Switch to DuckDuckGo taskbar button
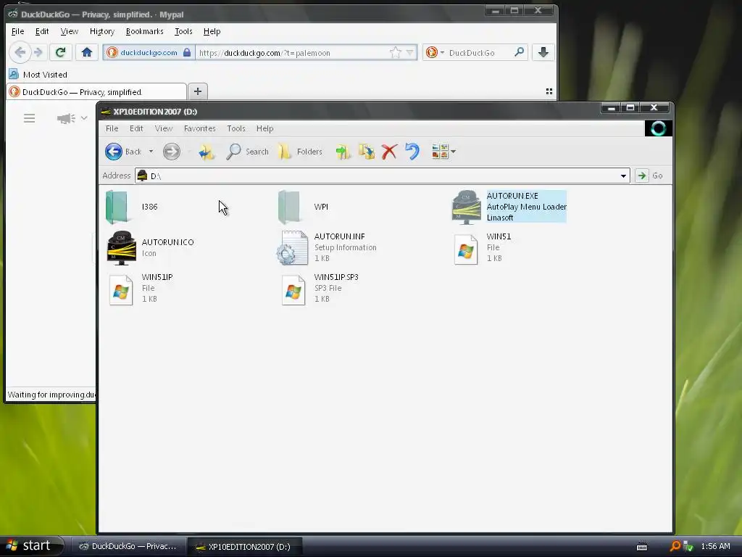This screenshot has height=557, width=742. tap(128, 547)
